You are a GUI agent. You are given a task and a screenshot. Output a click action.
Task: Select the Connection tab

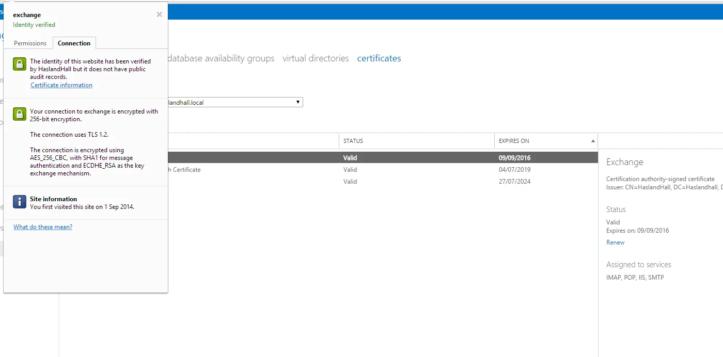pos(74,43)
